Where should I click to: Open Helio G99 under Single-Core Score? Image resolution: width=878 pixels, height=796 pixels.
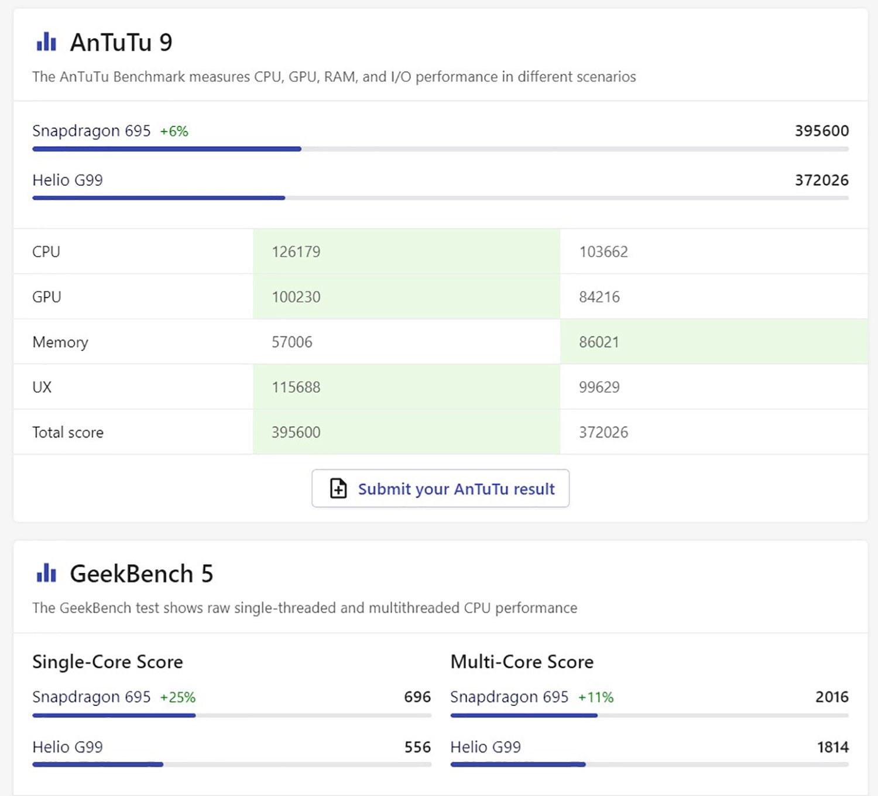point(67,747)
